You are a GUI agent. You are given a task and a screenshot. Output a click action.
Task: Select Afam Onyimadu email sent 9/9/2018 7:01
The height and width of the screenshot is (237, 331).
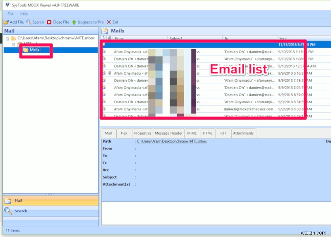tap(216, 87)
